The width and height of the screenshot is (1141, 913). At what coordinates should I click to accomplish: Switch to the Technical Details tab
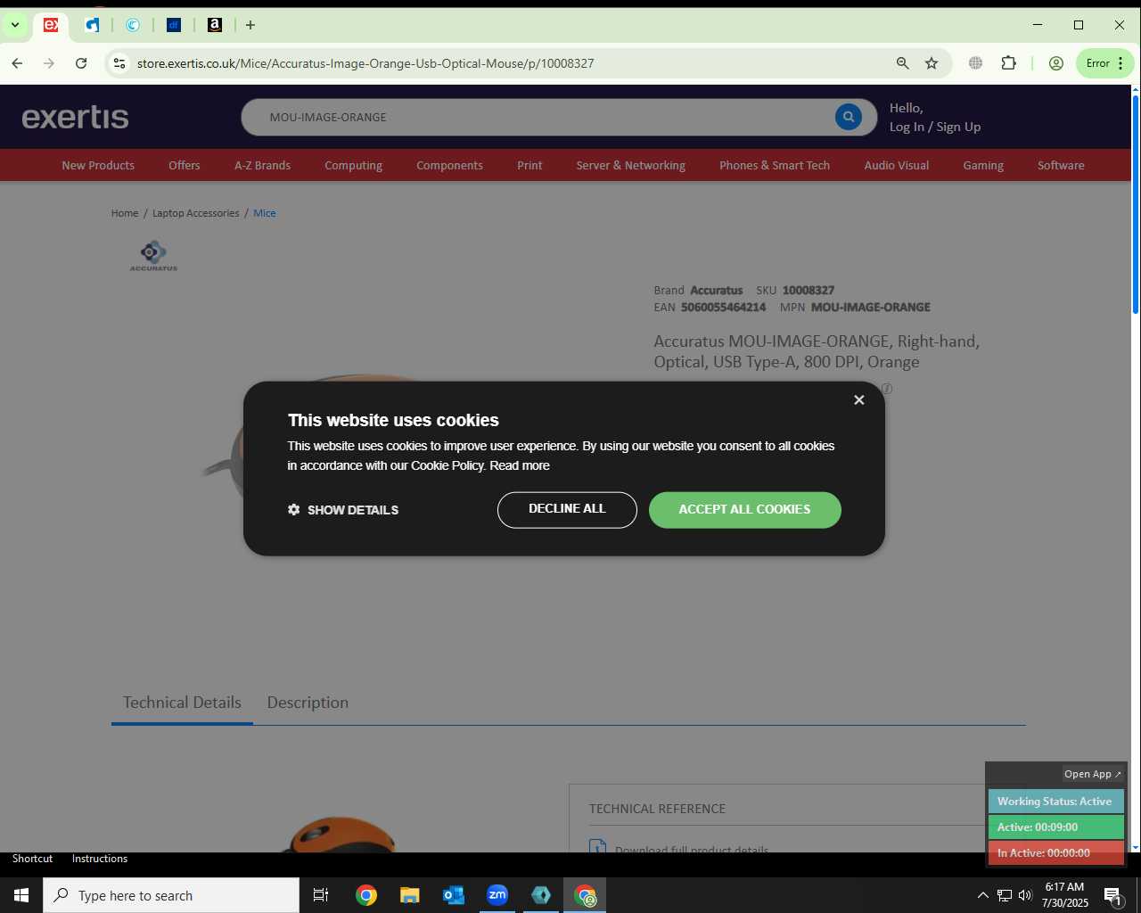[x=182, y=703]
